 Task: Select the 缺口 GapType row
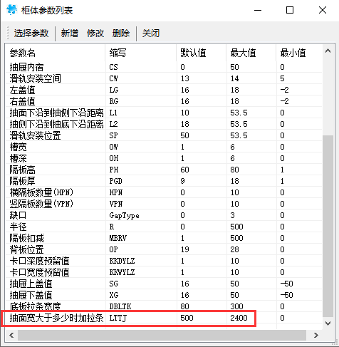coord(164,215)
